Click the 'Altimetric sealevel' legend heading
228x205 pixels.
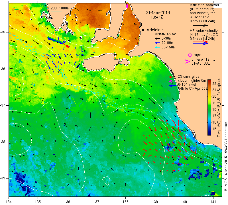pyautogui.click(x=204, y=5)
